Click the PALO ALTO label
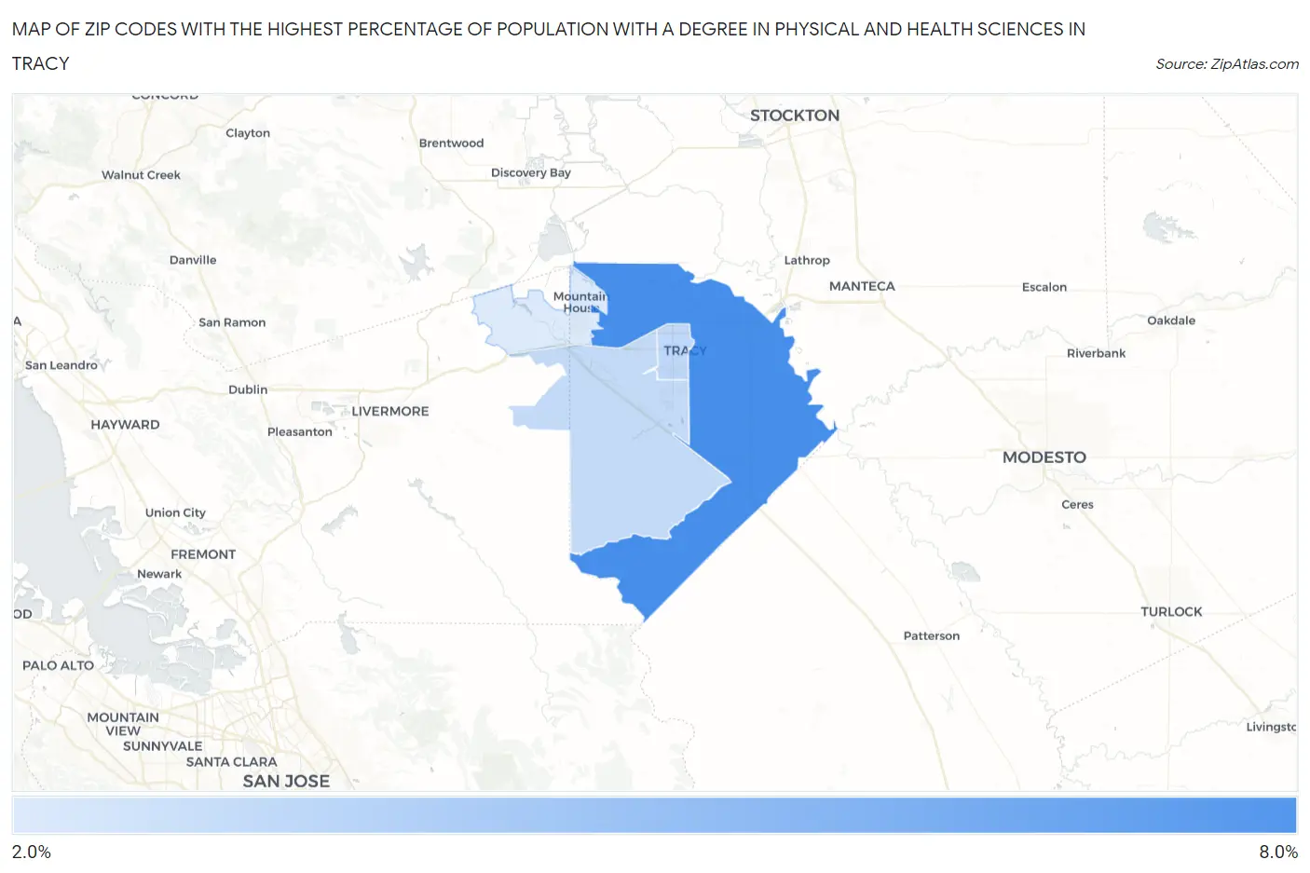 [x=58, y=665]
